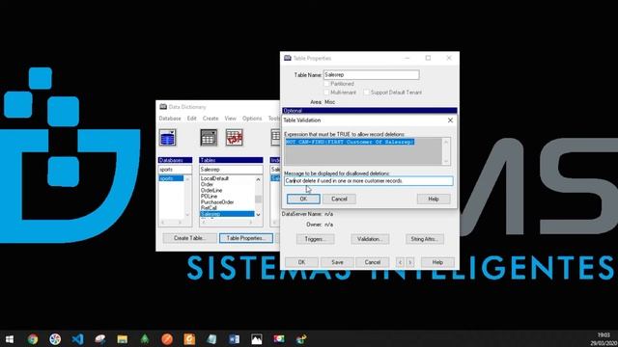Open Visual Studio Code from taskbar
The width and height of the screenshot is (618, 347).
pyautogui.click(x=77, y=338)
